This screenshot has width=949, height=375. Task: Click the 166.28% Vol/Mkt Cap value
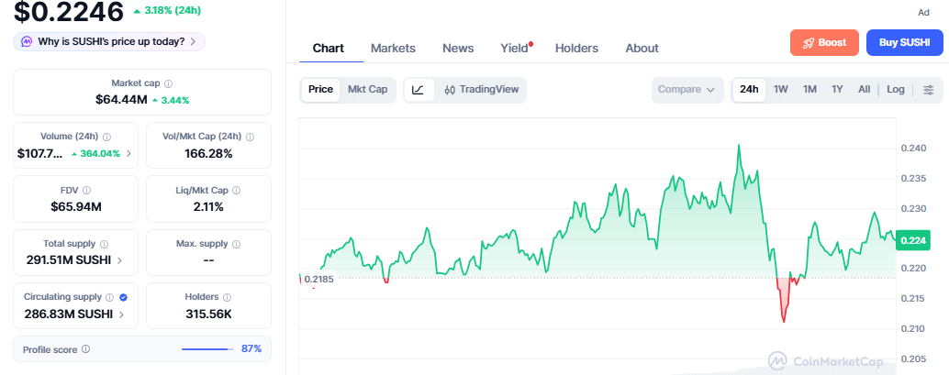tap(209, 154)
